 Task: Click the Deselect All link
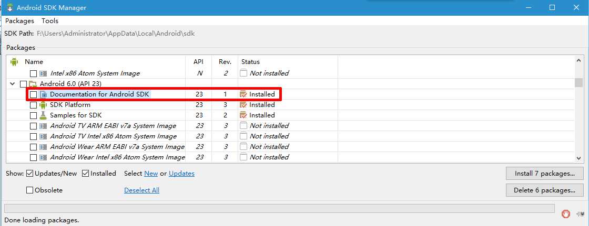141,190
